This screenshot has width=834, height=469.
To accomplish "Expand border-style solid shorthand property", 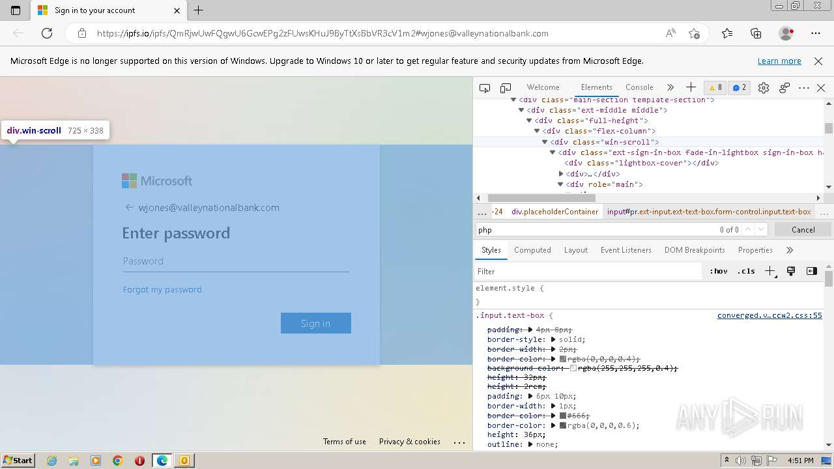I will click(553, 339).
